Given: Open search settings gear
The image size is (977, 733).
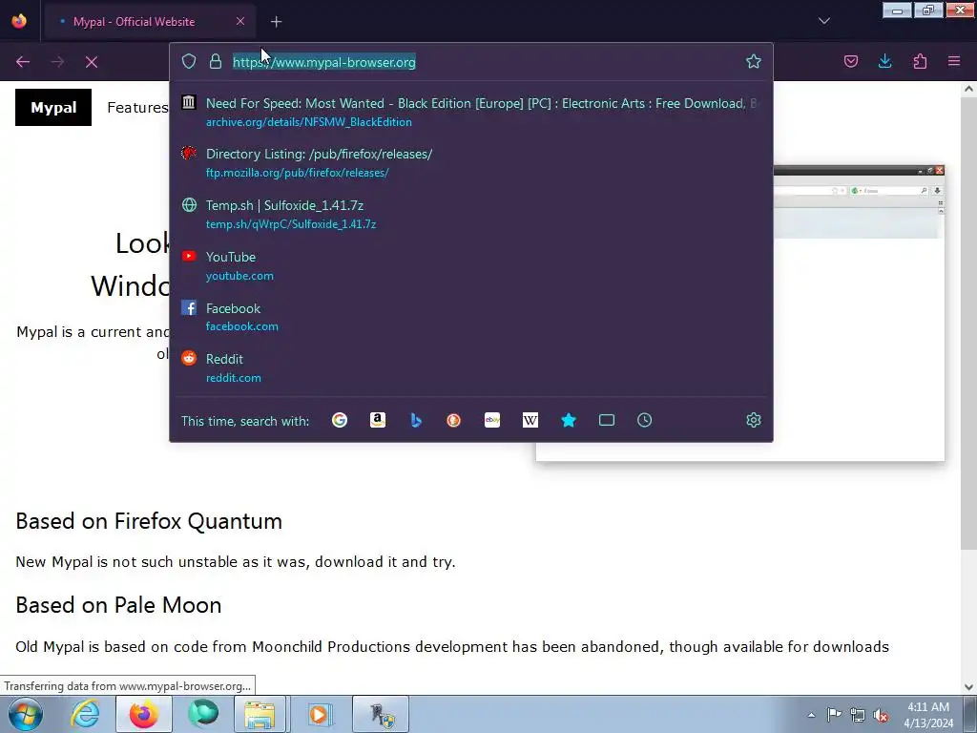Looking at the screenshot, I should click(x=754, y=420).
